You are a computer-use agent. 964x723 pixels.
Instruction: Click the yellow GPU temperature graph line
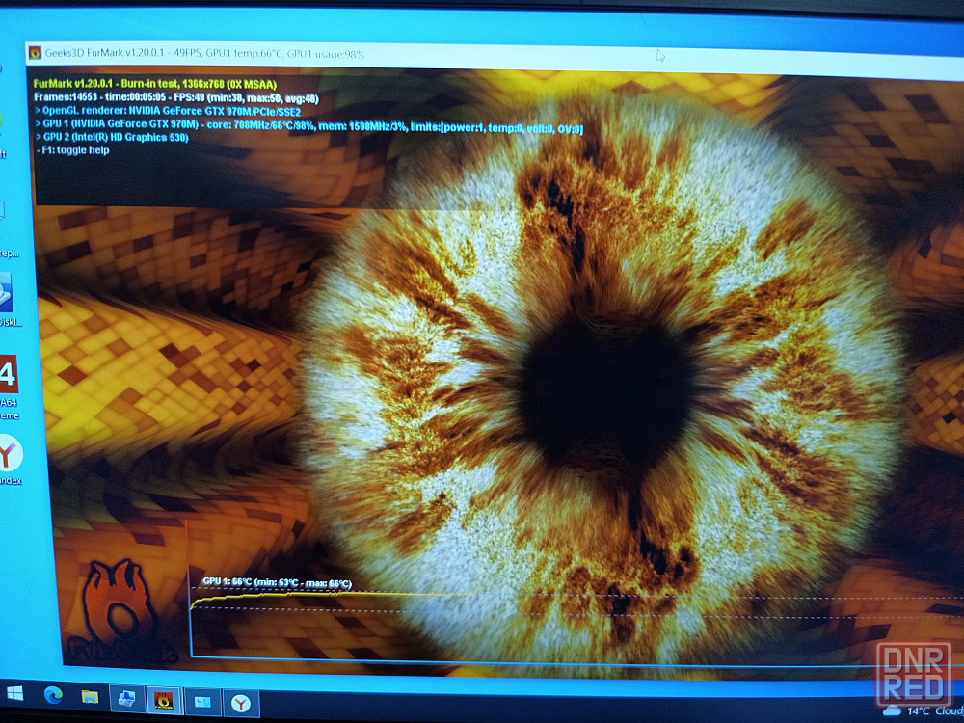pyautogui.click(x=332, y=597)
